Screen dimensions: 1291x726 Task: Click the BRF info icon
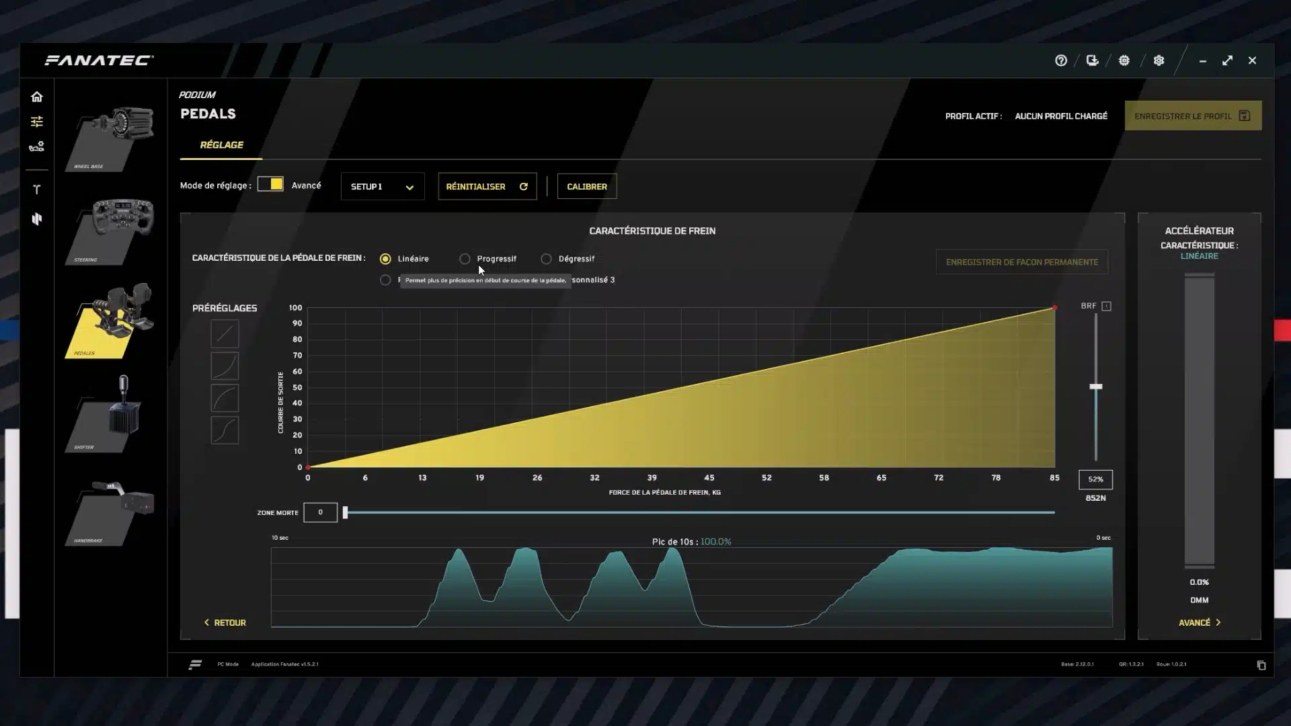(1107, 306)
